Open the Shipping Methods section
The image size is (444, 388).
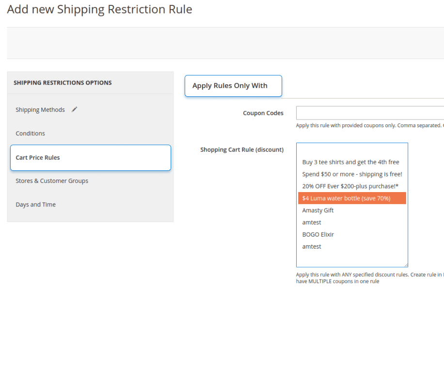point(40,109)
